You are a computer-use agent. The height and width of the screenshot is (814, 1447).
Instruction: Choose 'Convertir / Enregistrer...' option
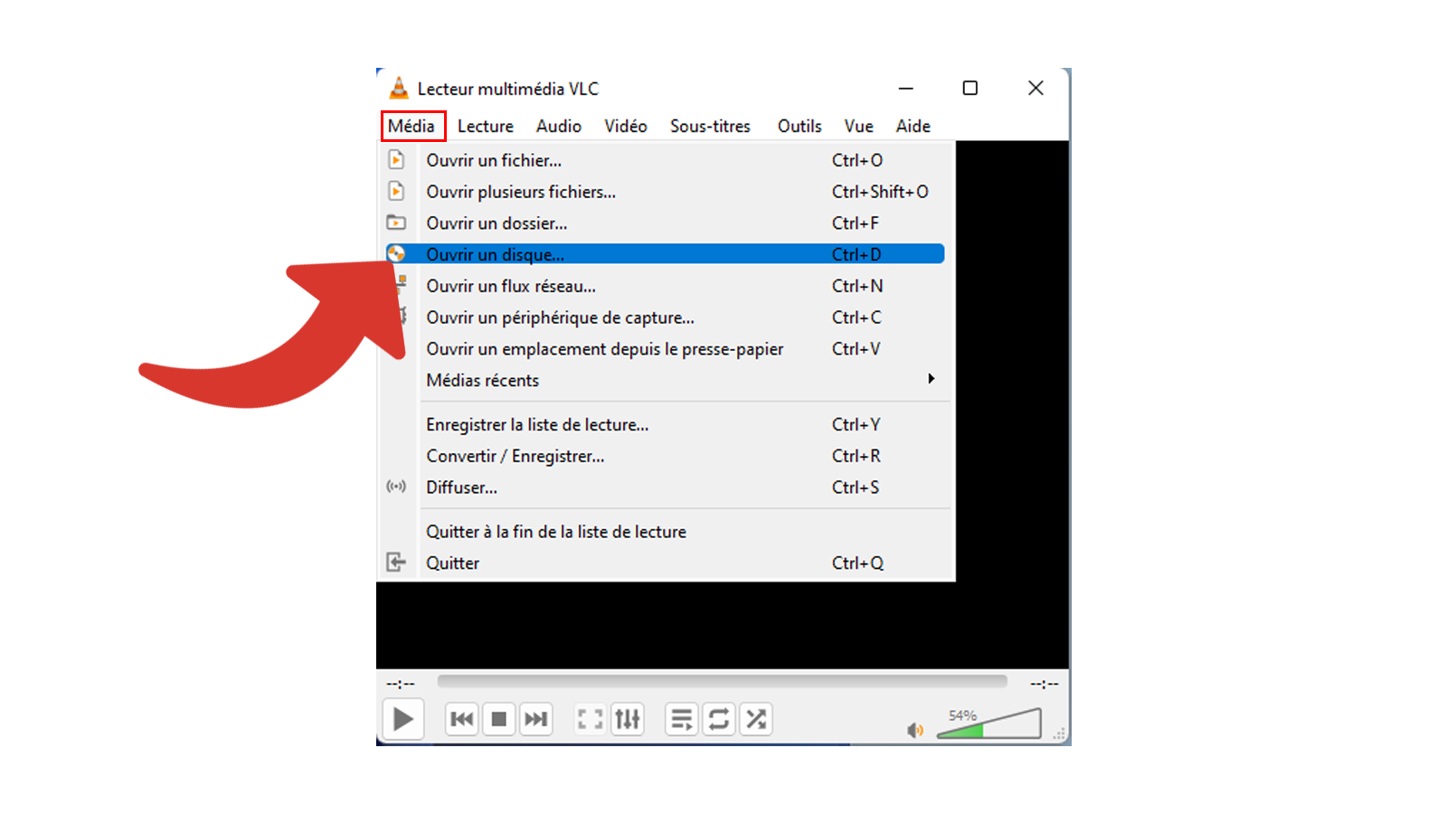pyautogui.click(x=515, y=456)
